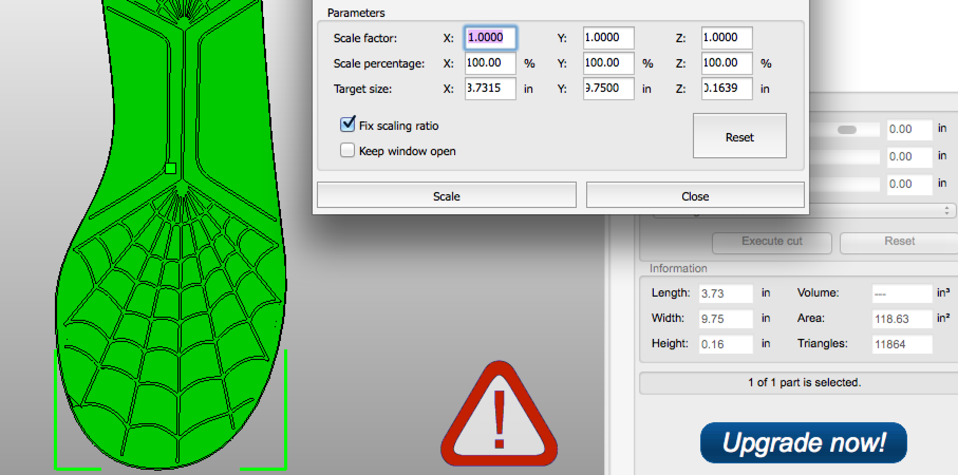This screenshot has width=958, height=475.
Task: Click the second 0.00 in cut value field
Action: 909,157
